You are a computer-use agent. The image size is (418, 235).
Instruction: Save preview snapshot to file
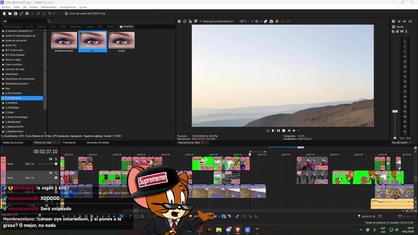pyautogui.click(x=271, y=21)
